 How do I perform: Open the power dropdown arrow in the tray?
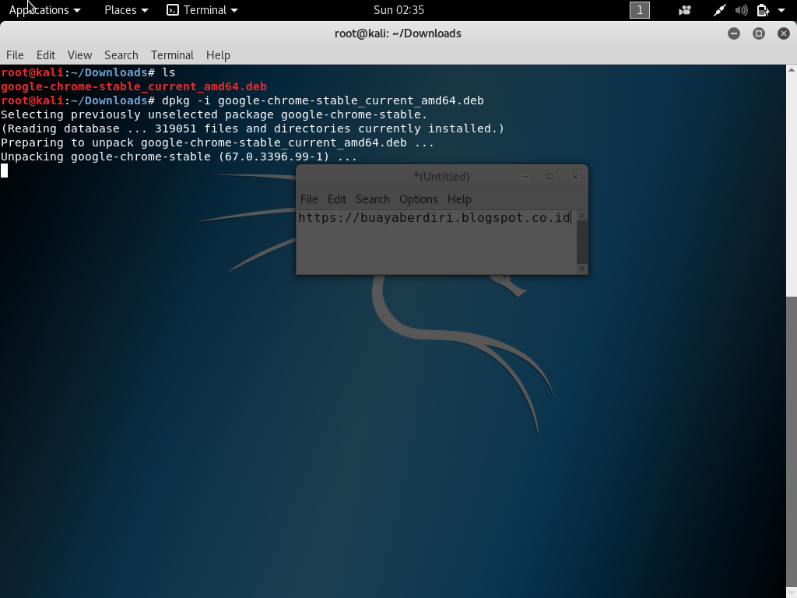coord(780,10)
